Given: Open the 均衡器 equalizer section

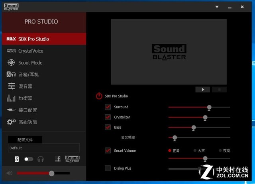Looking at the screenshot, I should click(44, 98).
